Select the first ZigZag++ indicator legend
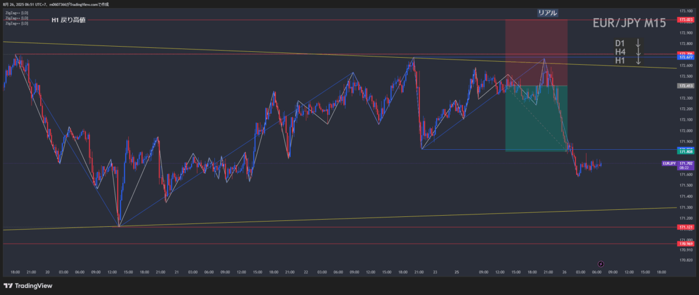This screenshot has width=699, height=295. point(17,13)
